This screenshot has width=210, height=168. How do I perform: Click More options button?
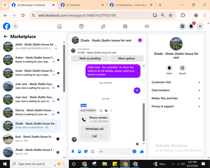pyautogui.click(x=126, y=58)
